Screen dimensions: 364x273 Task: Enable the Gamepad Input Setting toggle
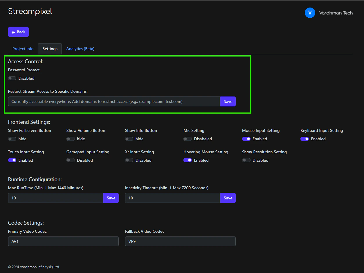71,160
